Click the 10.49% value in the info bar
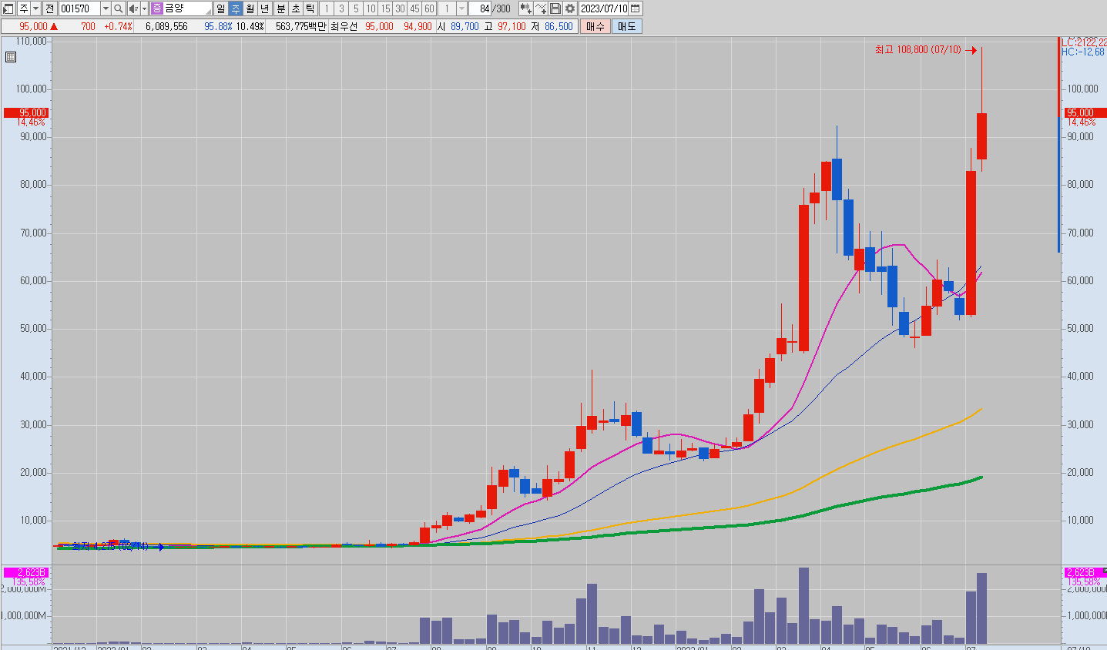Screen dimensions: 1107x650 click(250, 26)
